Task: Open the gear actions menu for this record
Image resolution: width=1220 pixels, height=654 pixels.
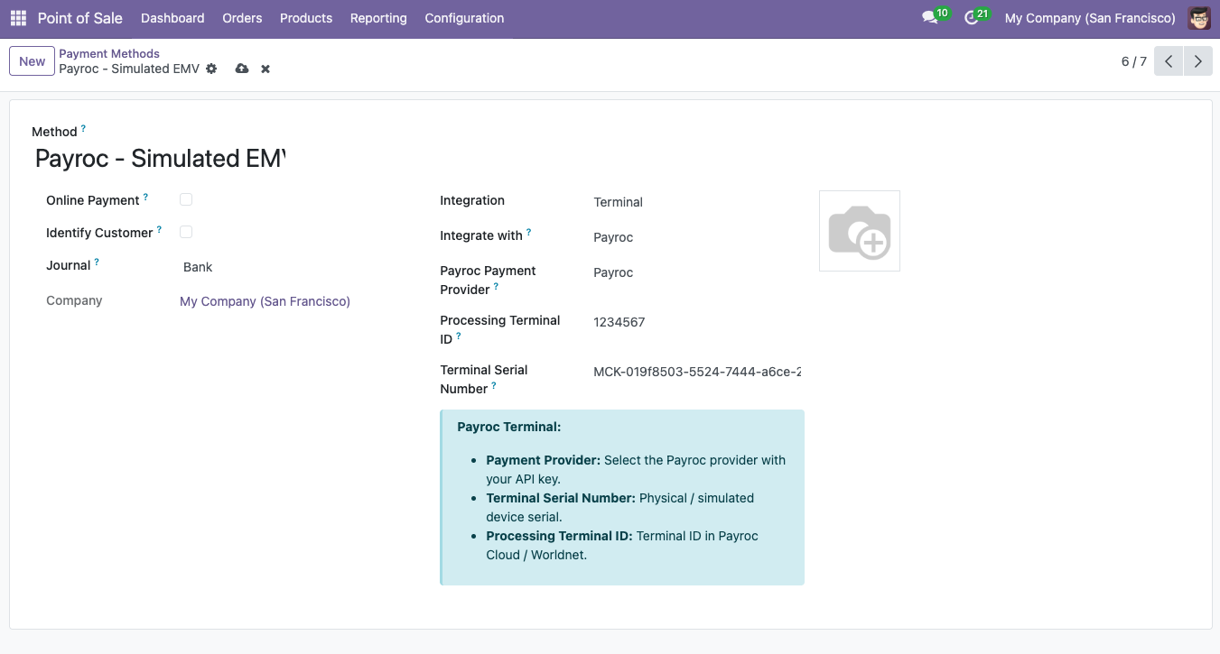Action: pyautogui.click(x=211, y=69)
